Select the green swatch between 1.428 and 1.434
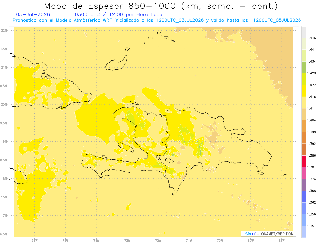Image resolution: width=316 pixels, height=244 pixels. [304, 67]
